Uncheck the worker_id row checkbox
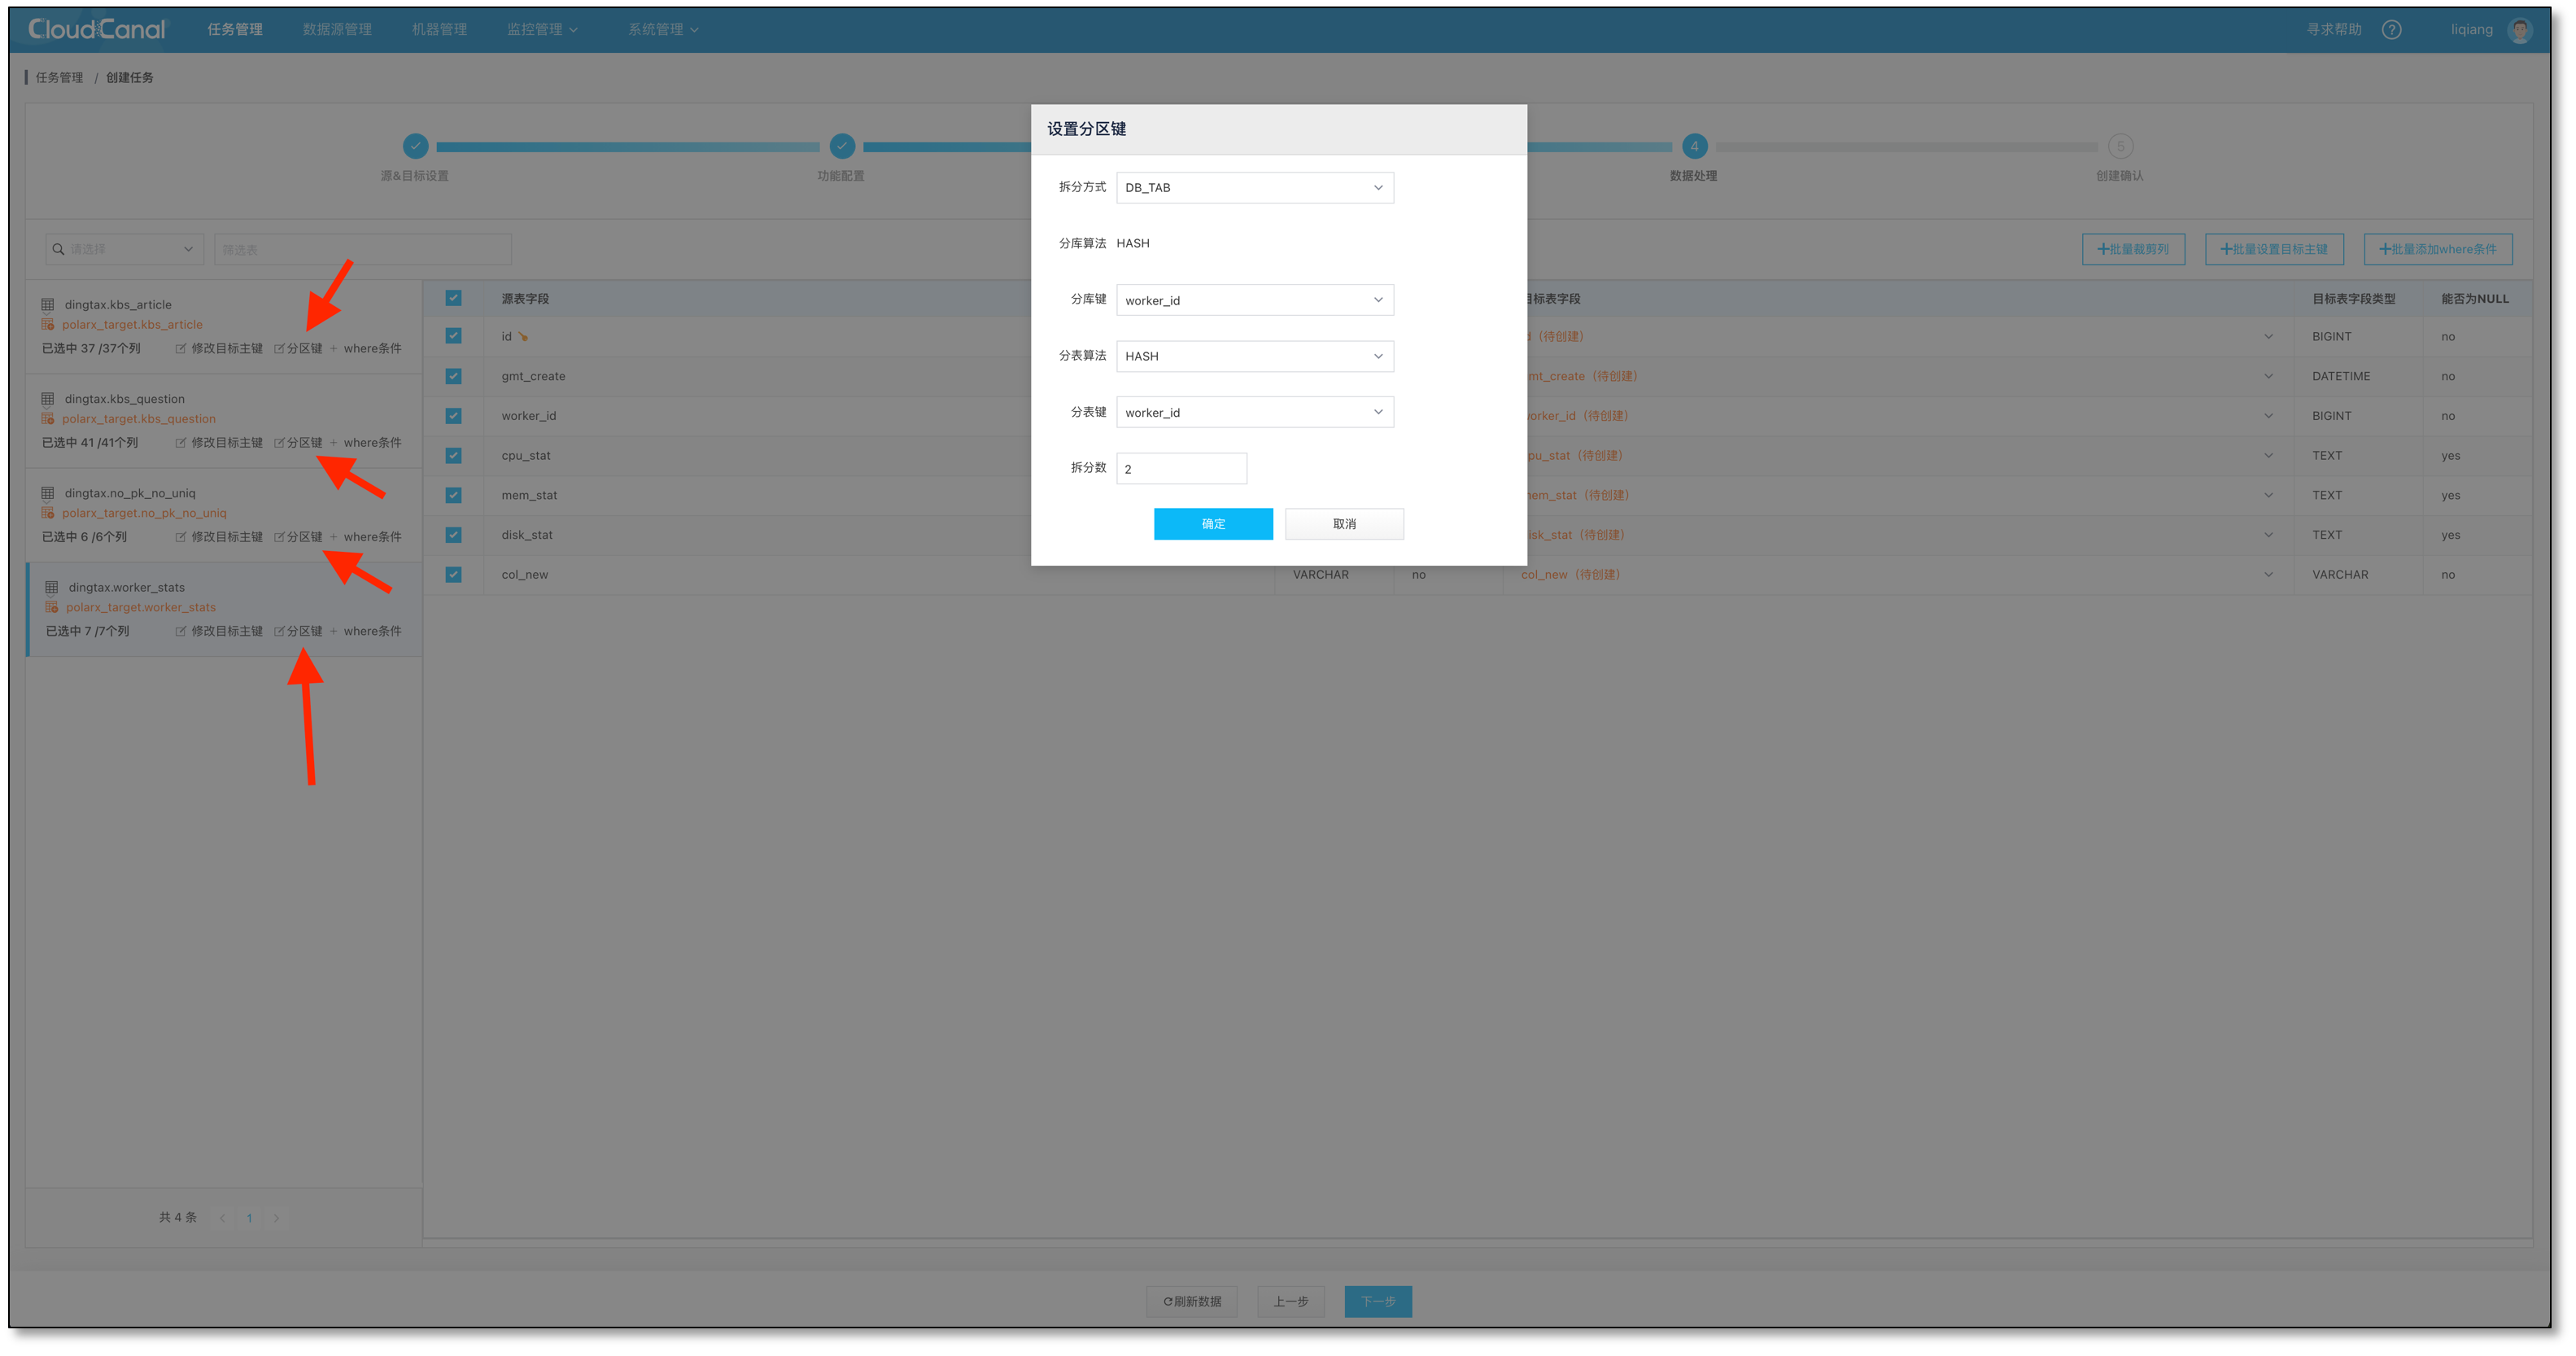This screenshot has width=2576, height=1356. tap(453, 416)
